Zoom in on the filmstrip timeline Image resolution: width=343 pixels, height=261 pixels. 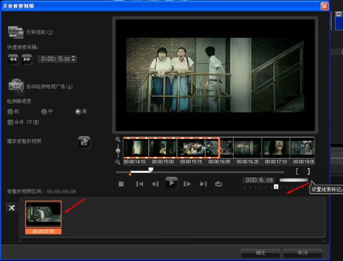(118, 139)
